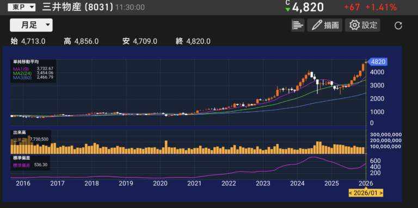
Task: Click the +67 price change value
Action: click(352, 8)
